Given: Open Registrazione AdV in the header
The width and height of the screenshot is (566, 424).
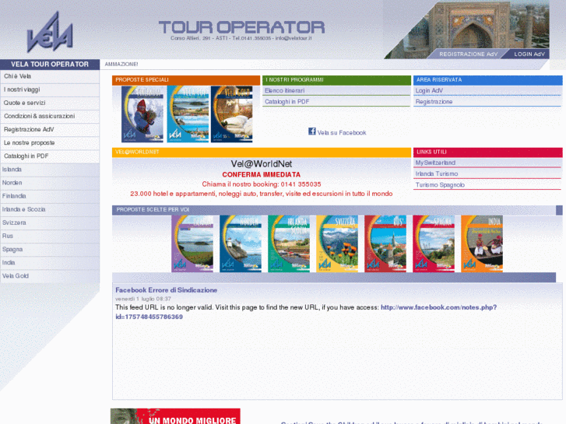Looking at the screenshot, I should pos(468,54).
